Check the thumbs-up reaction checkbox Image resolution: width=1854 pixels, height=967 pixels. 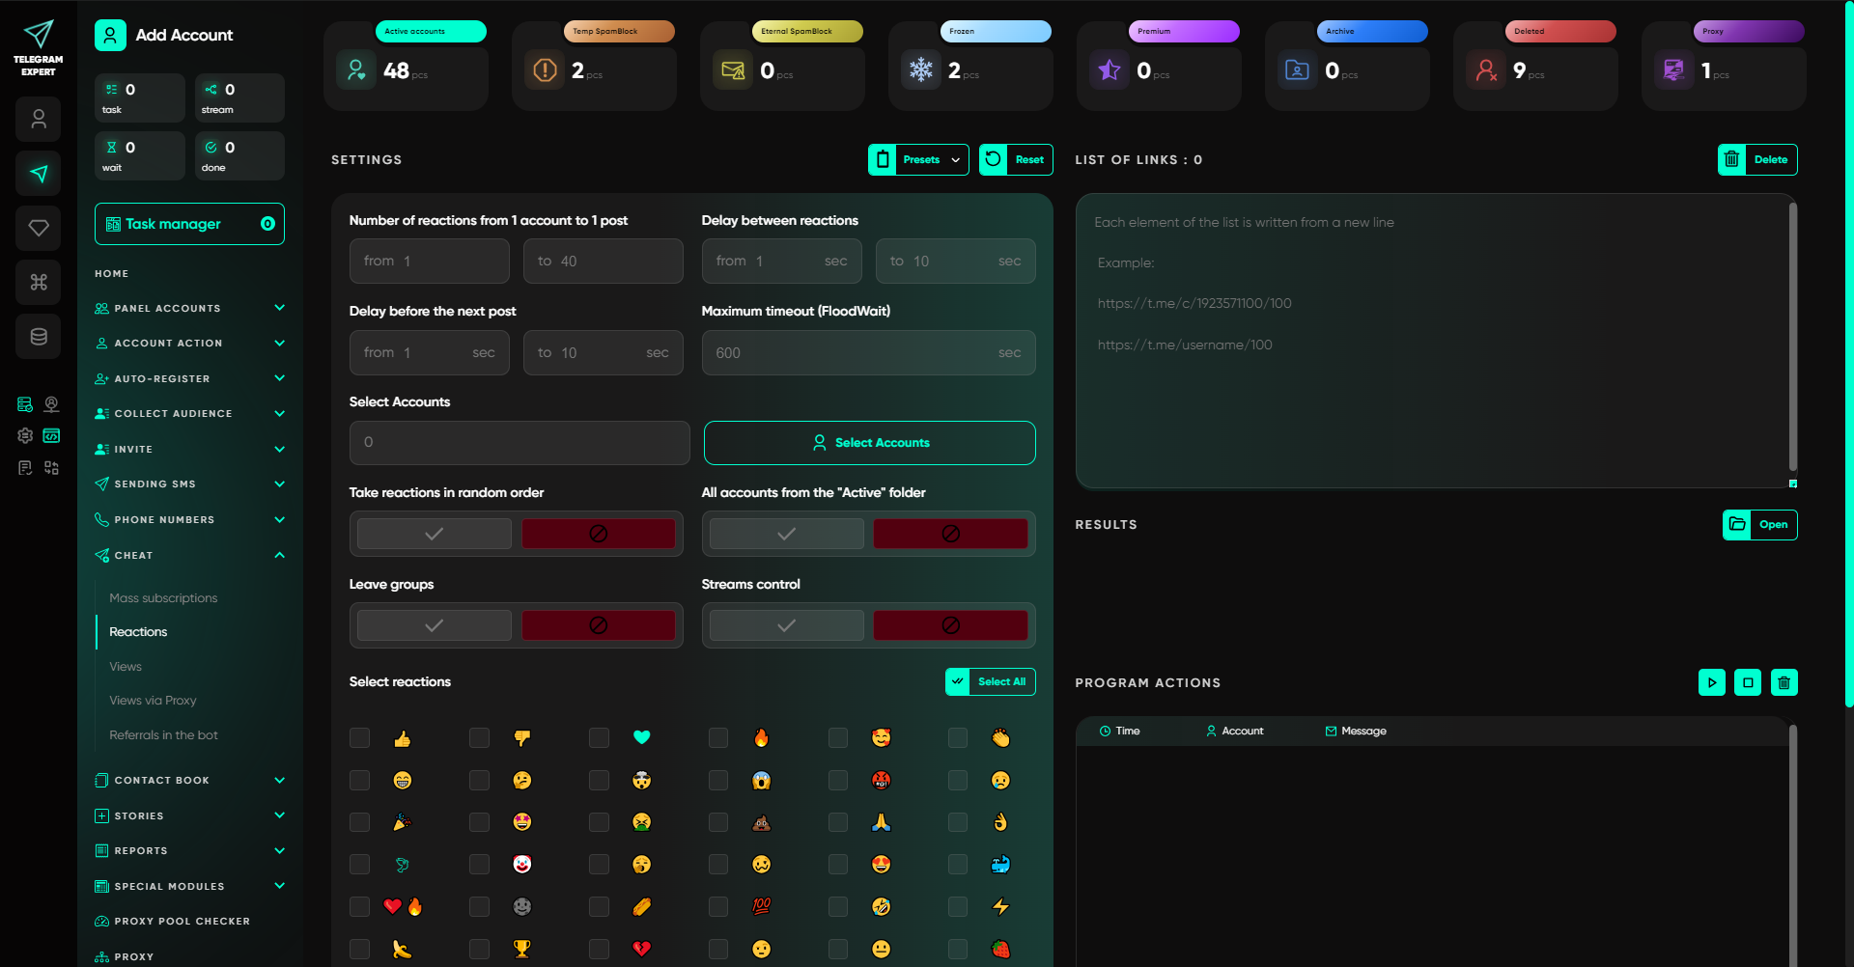click(x=359, y=737)
